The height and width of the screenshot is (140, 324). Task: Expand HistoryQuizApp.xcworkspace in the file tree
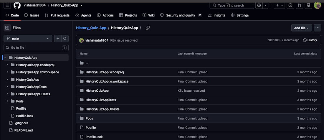[x=7, y=72]
